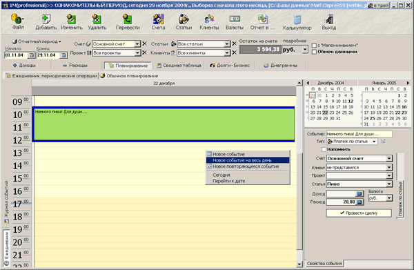Launch the Калькулятор toolbar icon

(x=297, y=21)
